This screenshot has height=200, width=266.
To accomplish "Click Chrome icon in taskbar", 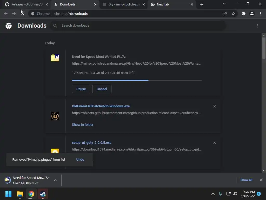I will click(x=31, y=194).
